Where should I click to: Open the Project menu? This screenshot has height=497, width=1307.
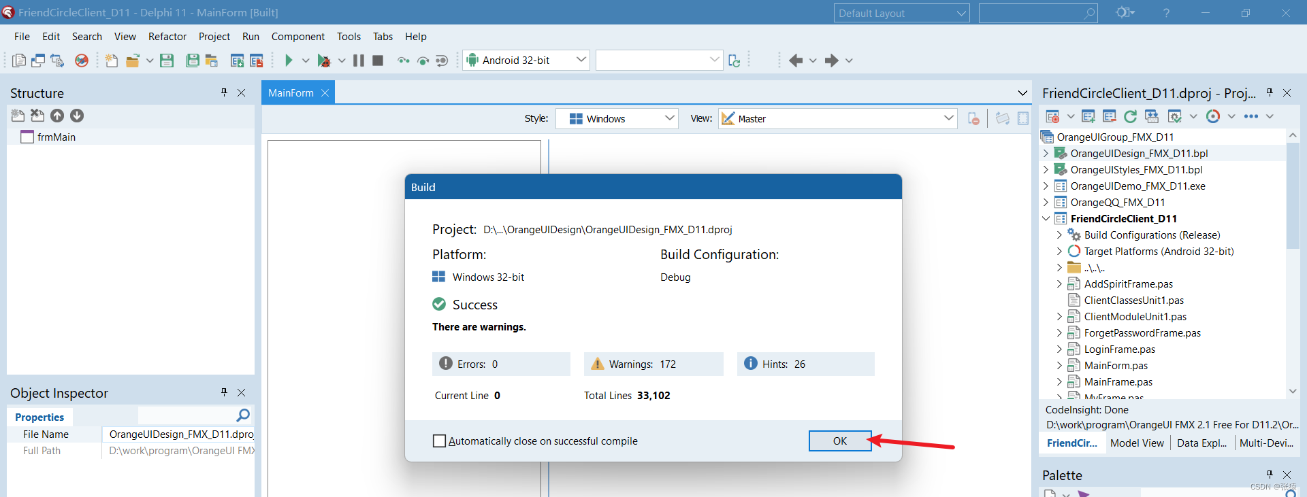pyautogui.click(x=214, y=37)
